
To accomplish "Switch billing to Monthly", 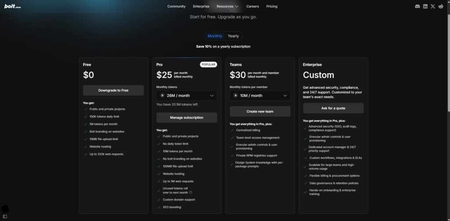I will 214,36.
